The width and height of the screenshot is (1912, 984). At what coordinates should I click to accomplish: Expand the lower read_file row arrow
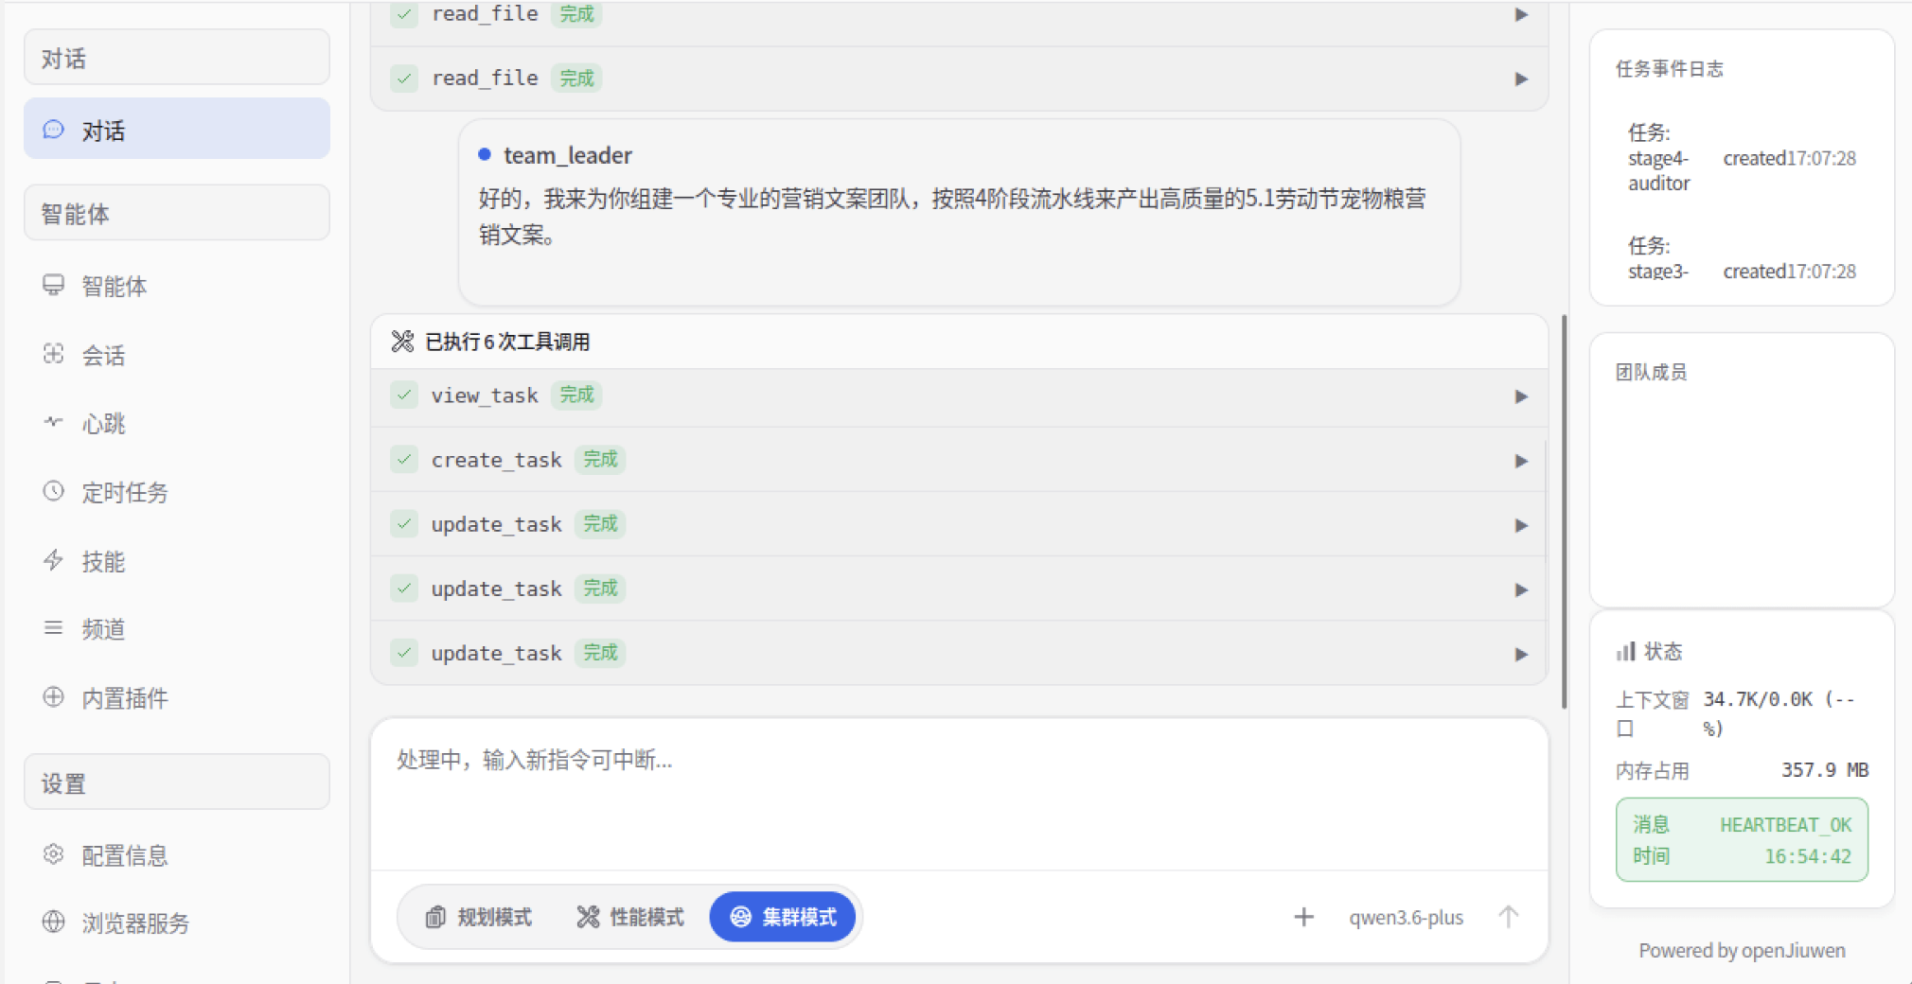[x=1521, y=79]
